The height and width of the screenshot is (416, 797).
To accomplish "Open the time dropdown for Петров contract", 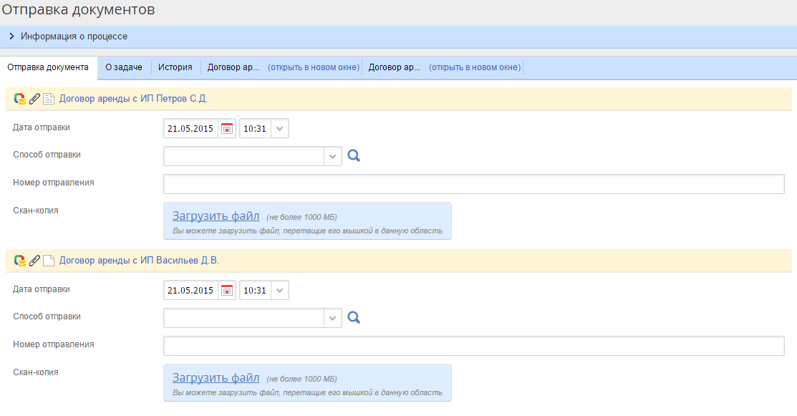I will coord(280,129).
